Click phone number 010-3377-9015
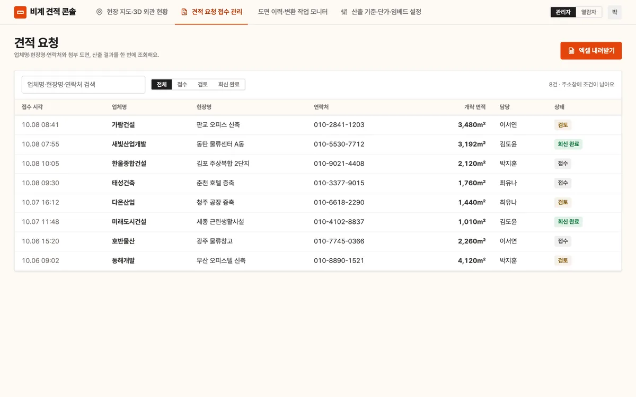This screenshot has width=636, height=397. 339,183
